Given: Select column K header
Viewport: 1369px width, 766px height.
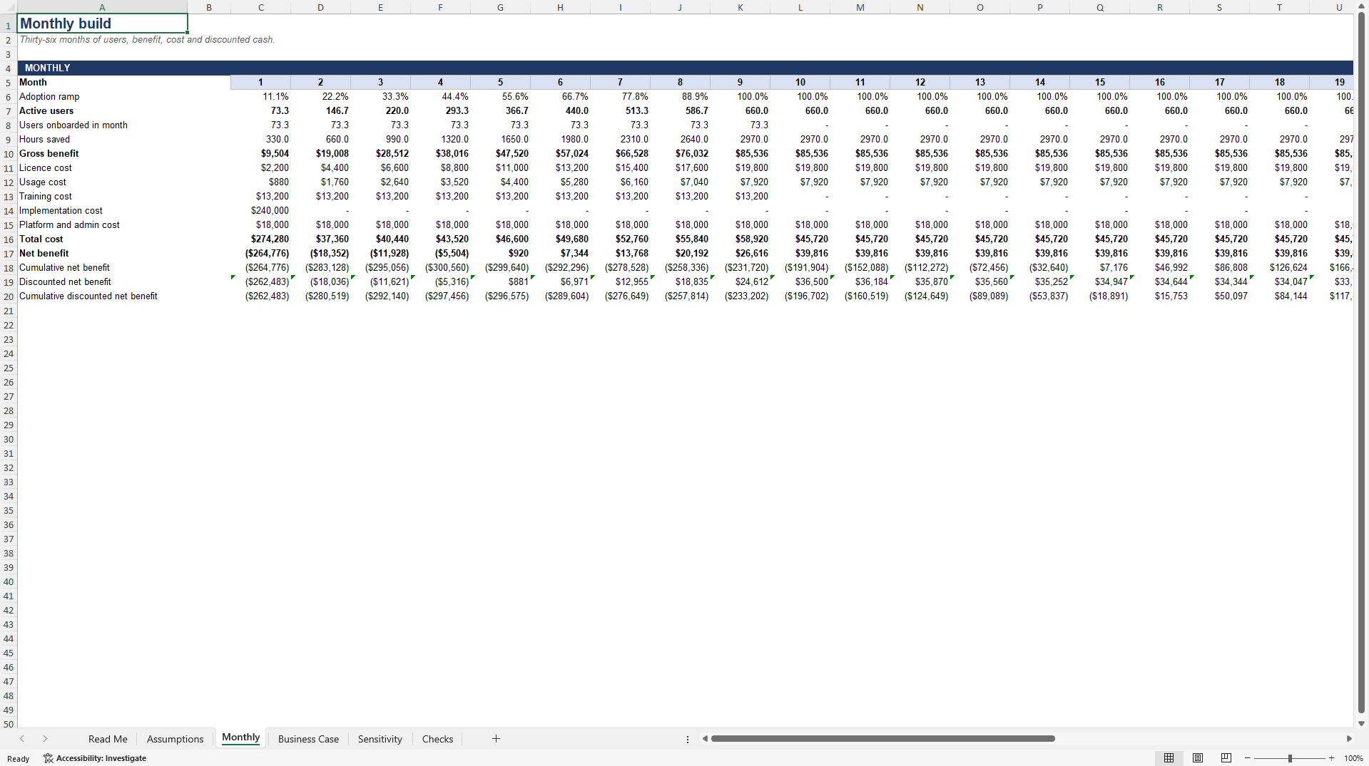Looking at the screenshot, I should point(741,7).
